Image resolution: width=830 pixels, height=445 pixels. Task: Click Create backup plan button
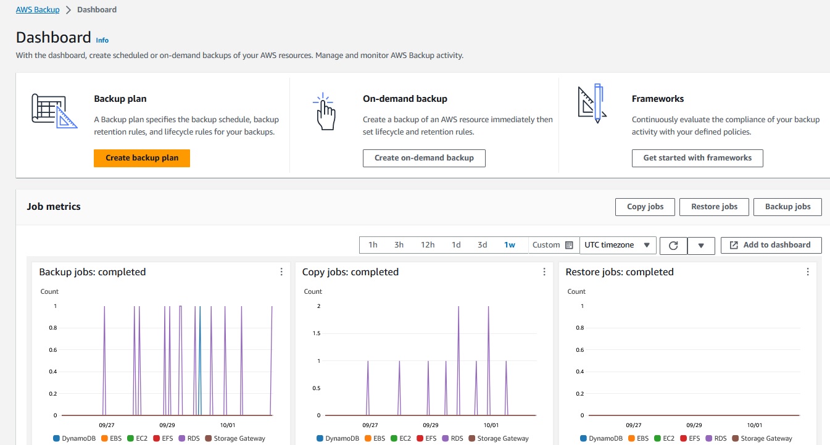[x=142, y=158]
